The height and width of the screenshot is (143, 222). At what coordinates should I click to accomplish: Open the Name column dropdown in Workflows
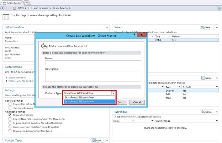(x=152, y=121)
